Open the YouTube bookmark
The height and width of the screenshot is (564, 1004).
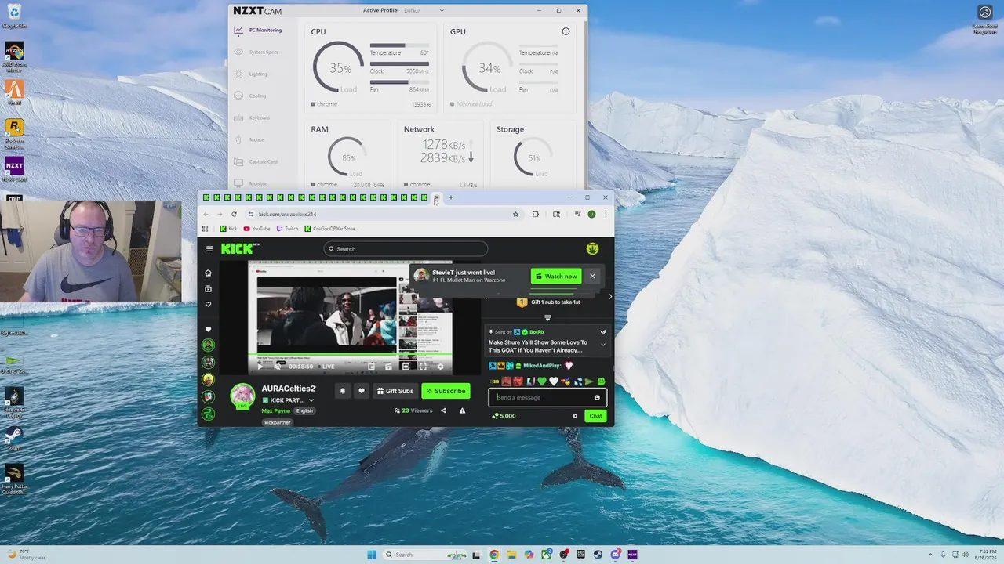pyautogui.click(x=256, y=229)
